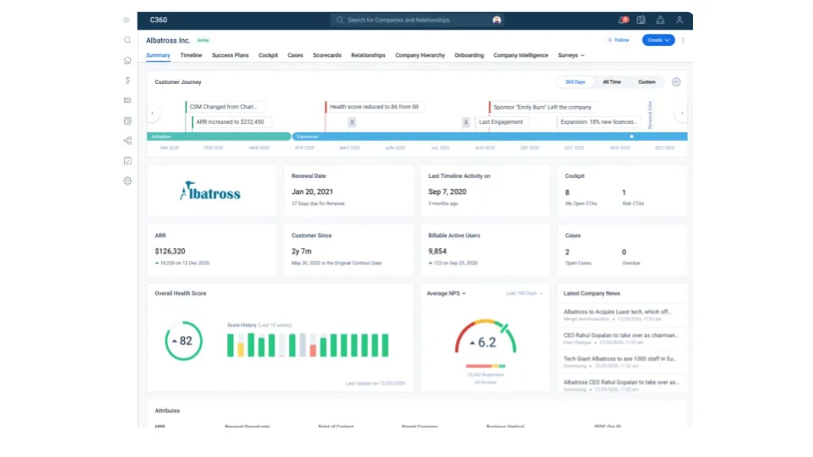This screenshot has height=457, width=813.
Task: Open the Average NPS dropdown
Action: [x=446, y=293]
